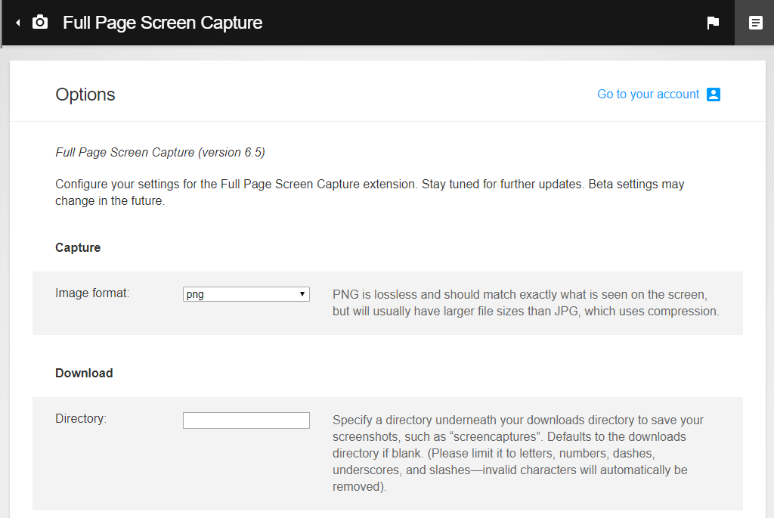Open the document notes icon at top right
This screenshot has width=774, height=518.
coord(755,23)
